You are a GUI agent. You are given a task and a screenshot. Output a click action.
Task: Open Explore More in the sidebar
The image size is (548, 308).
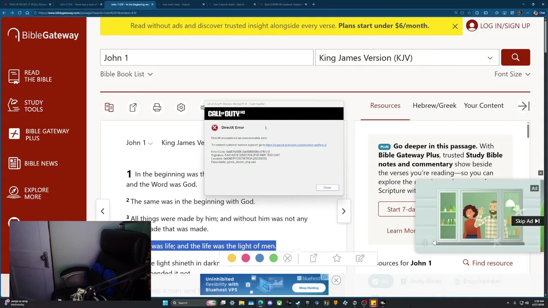point(29,193)
